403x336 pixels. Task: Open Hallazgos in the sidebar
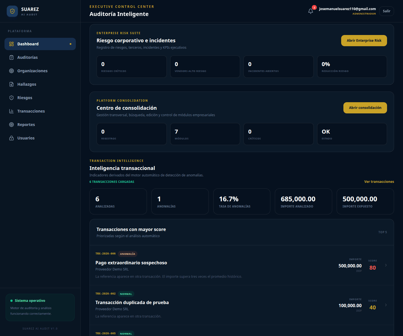pyautogui.click(x=40, y=84)
